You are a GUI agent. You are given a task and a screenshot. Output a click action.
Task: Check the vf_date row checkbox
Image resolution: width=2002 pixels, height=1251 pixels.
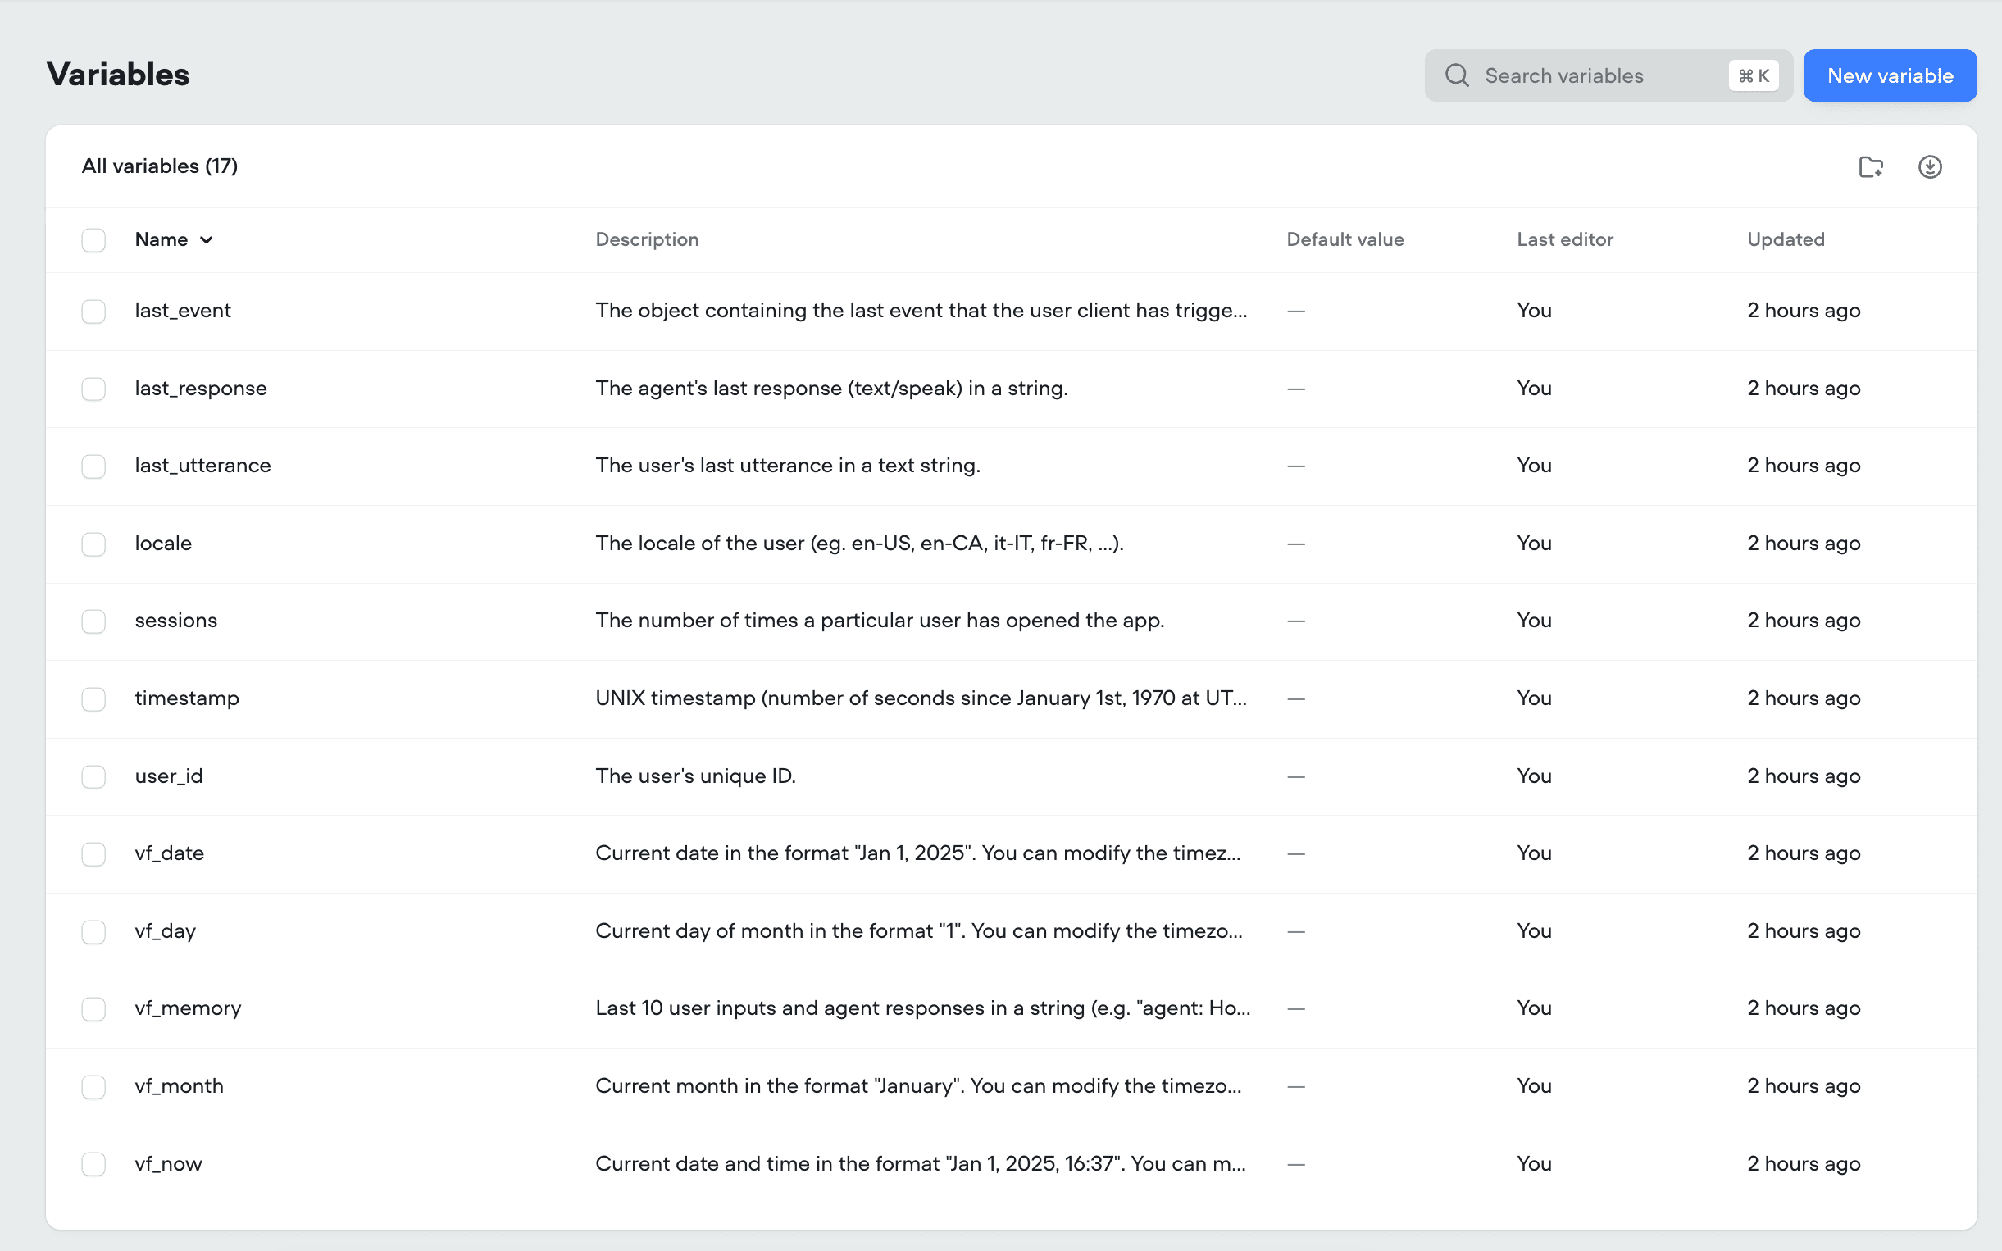coord(93,854)
